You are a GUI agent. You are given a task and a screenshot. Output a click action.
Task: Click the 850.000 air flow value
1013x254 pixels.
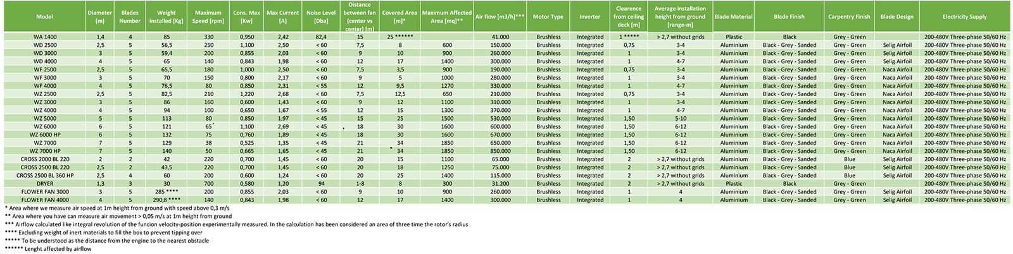point(500,151)
